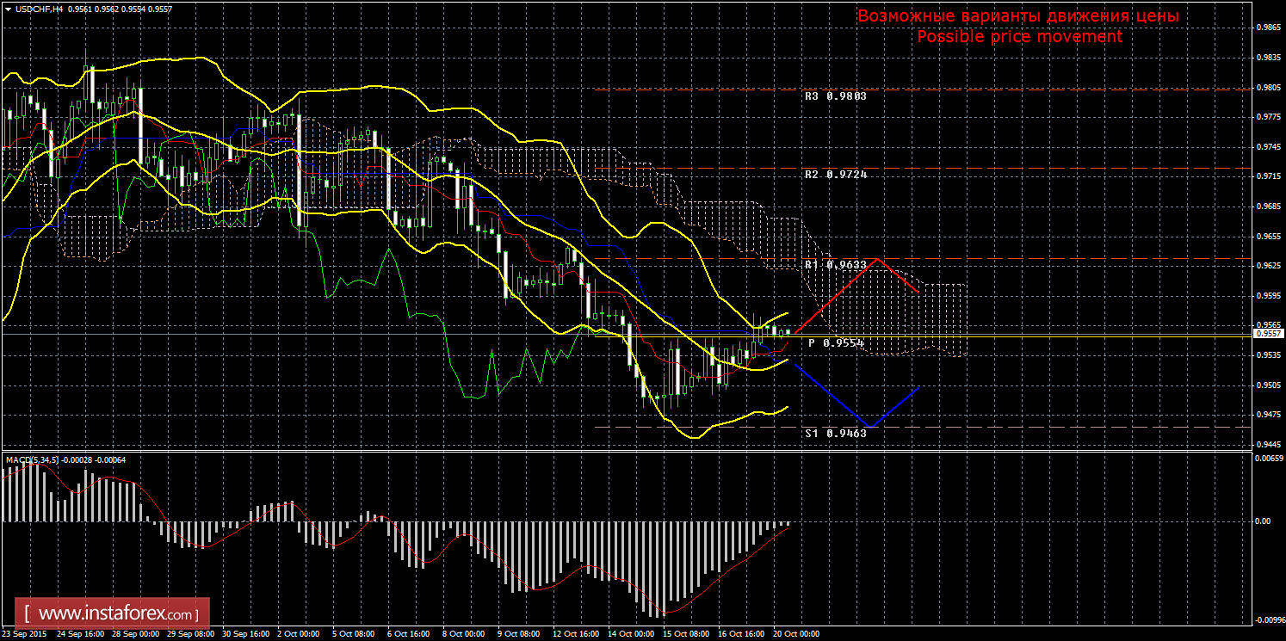The image size is (1286, 641).
Task: Click the 6 Oct 16:00 time label
Action: click(x=409, y=634)
